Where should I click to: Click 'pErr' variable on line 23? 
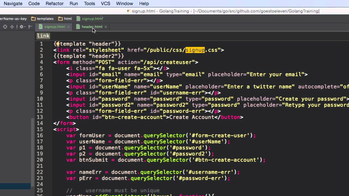pos(86,178)
